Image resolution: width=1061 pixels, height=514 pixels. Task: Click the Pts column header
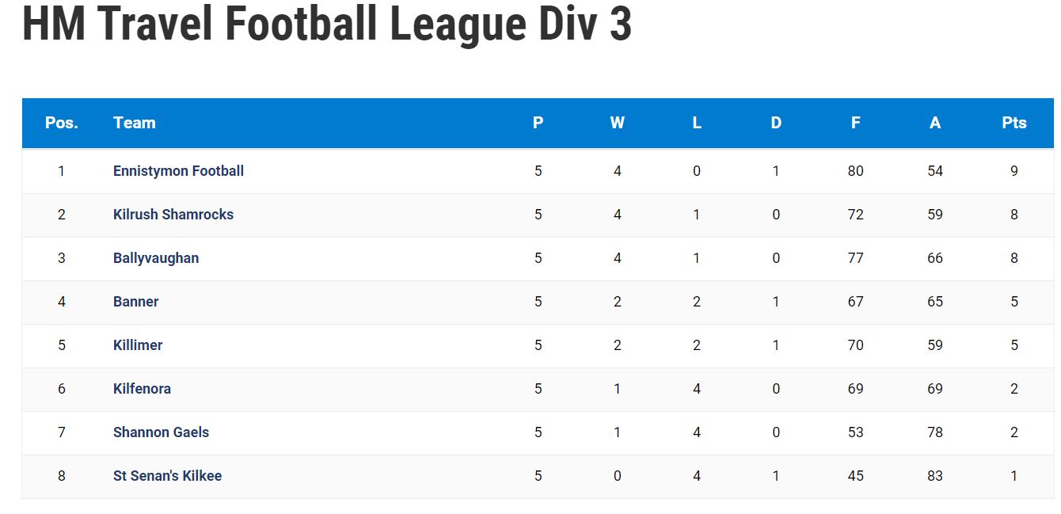1014,123
